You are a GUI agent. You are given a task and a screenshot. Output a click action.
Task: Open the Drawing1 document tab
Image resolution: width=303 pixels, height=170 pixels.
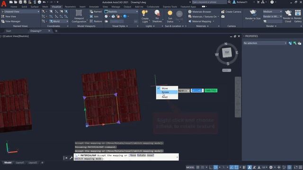pyautogui.click(x=36, y=31)
